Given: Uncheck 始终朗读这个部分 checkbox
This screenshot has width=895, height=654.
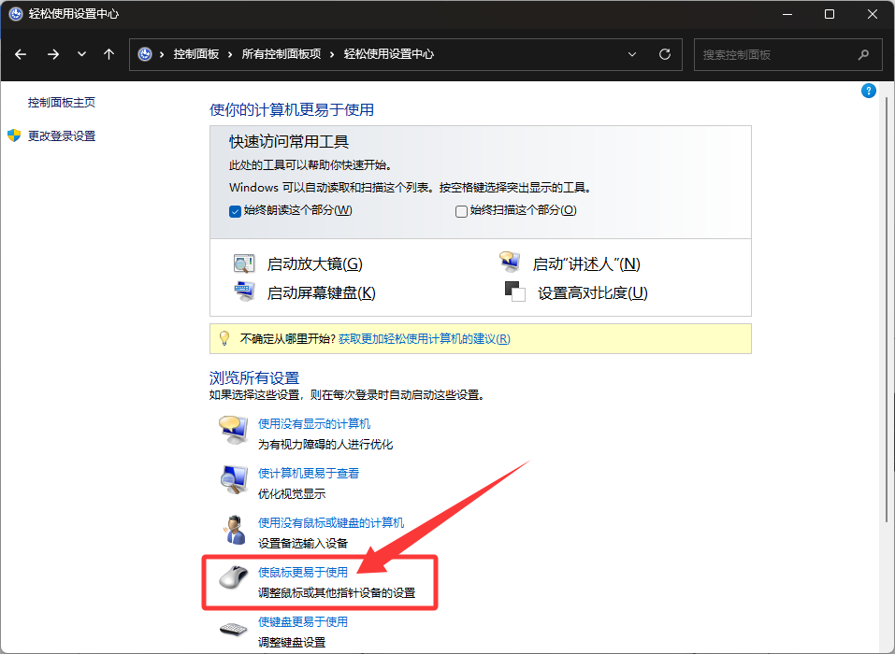Looking at the screenshot, I should coord(236,211).
